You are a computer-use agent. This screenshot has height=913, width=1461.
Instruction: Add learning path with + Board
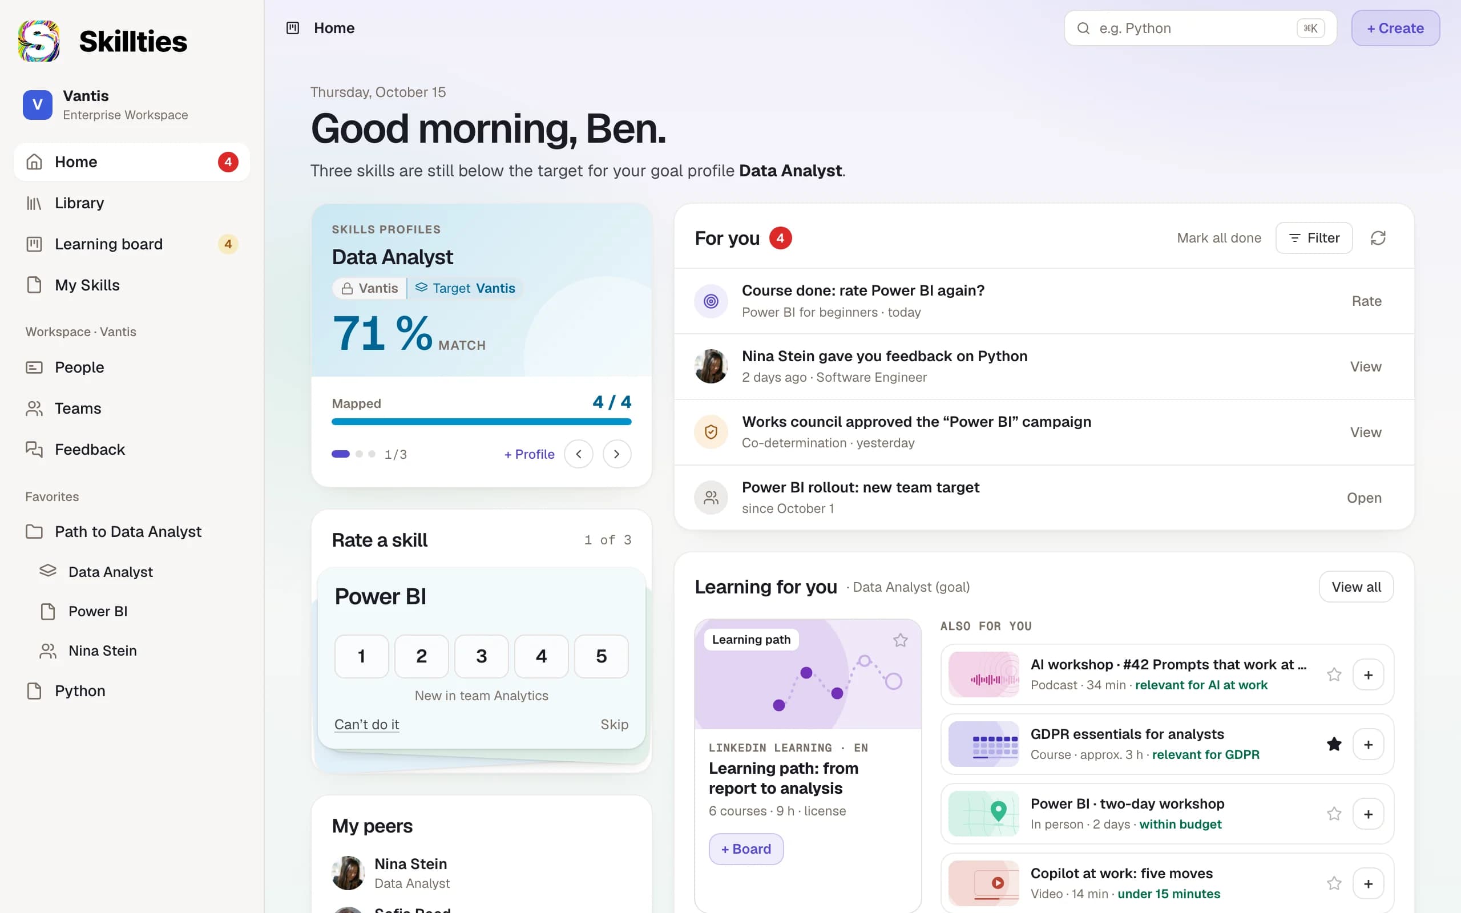click(x=746, y=849)
